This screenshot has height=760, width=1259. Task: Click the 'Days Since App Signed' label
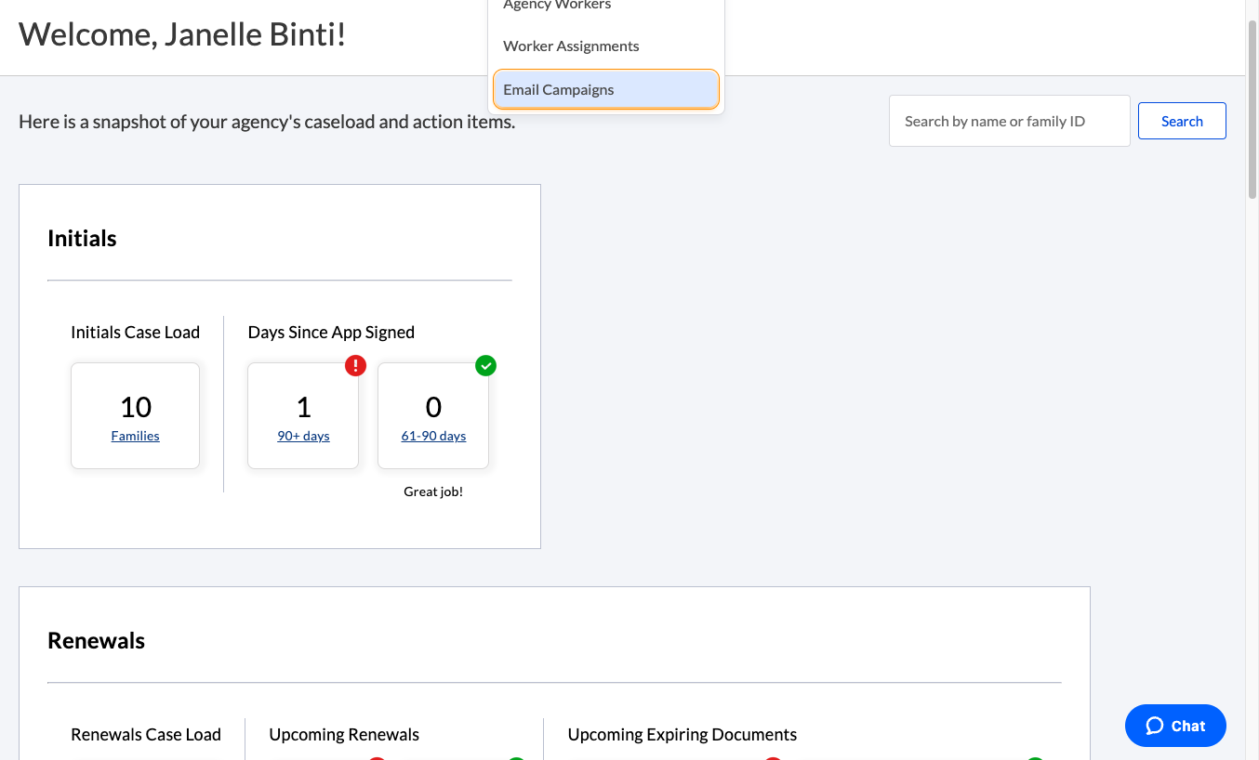tap(331, 333)
